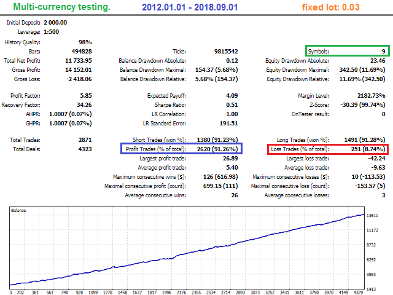This screenshot has height=295, width=393.
Task: Click the Sharpe Ratio value 0.51
Action: point(232,105)
